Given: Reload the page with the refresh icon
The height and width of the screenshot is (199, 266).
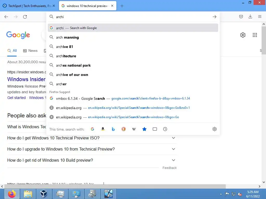Looking at the screenshot, I should click(25, 17).
